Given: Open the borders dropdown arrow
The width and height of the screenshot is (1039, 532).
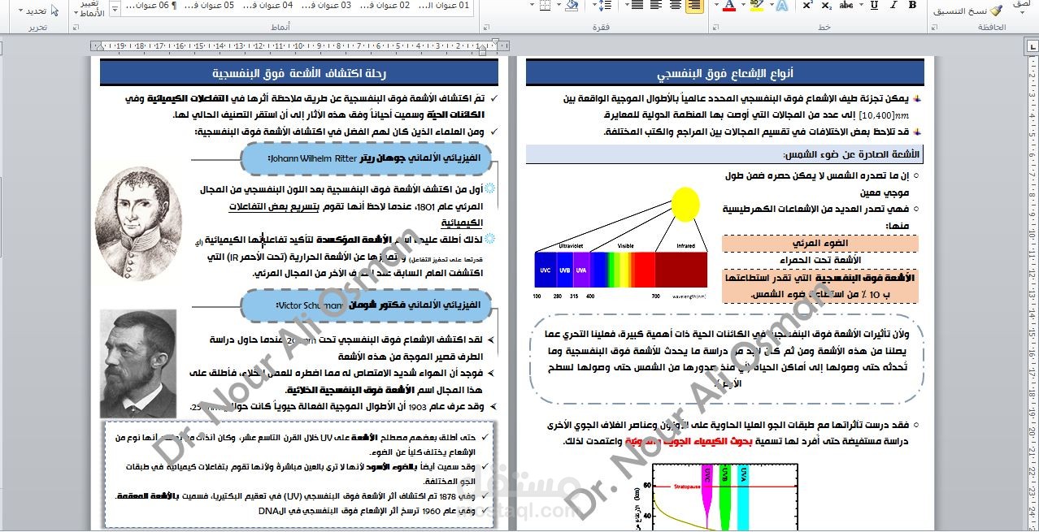Looking at the screenshot, I should coord(533,5).
